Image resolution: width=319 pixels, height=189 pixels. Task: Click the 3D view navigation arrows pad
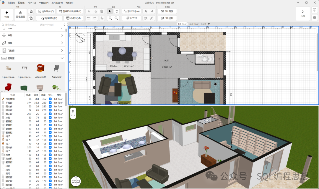(76, 181)
